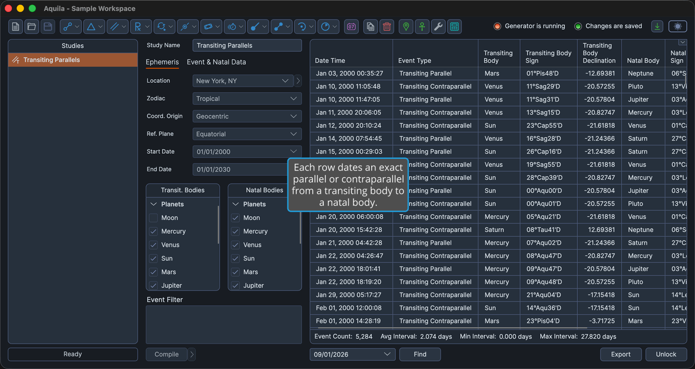Open settings with the wrench icon
Screen dimensions: 695x369
click(x=438, y=27)
